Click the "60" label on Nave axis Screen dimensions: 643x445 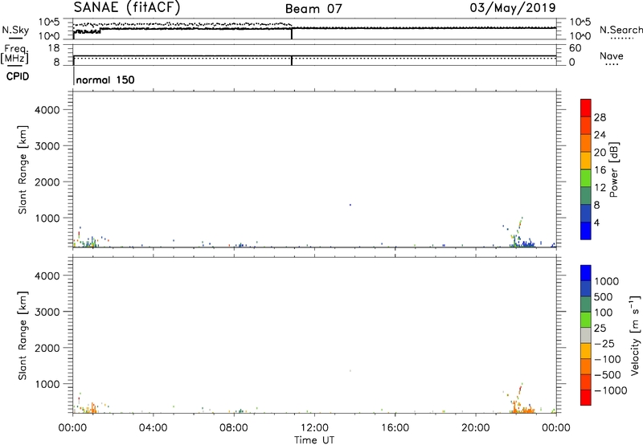point(575,48)
